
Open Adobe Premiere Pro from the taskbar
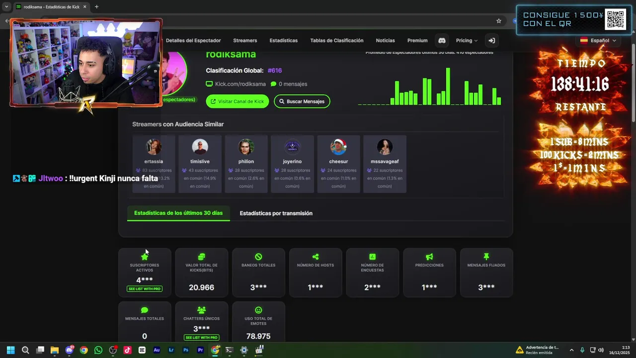tap(200, 350)
